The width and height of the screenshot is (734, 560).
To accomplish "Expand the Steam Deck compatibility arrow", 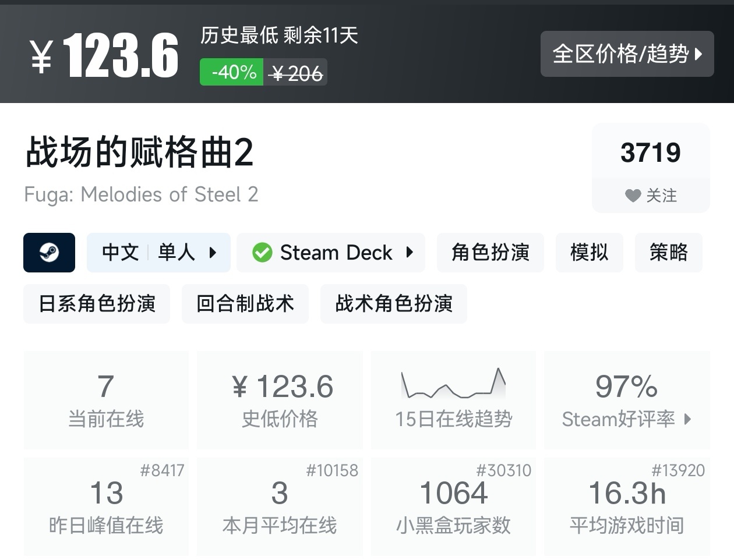I will point(410,253).
